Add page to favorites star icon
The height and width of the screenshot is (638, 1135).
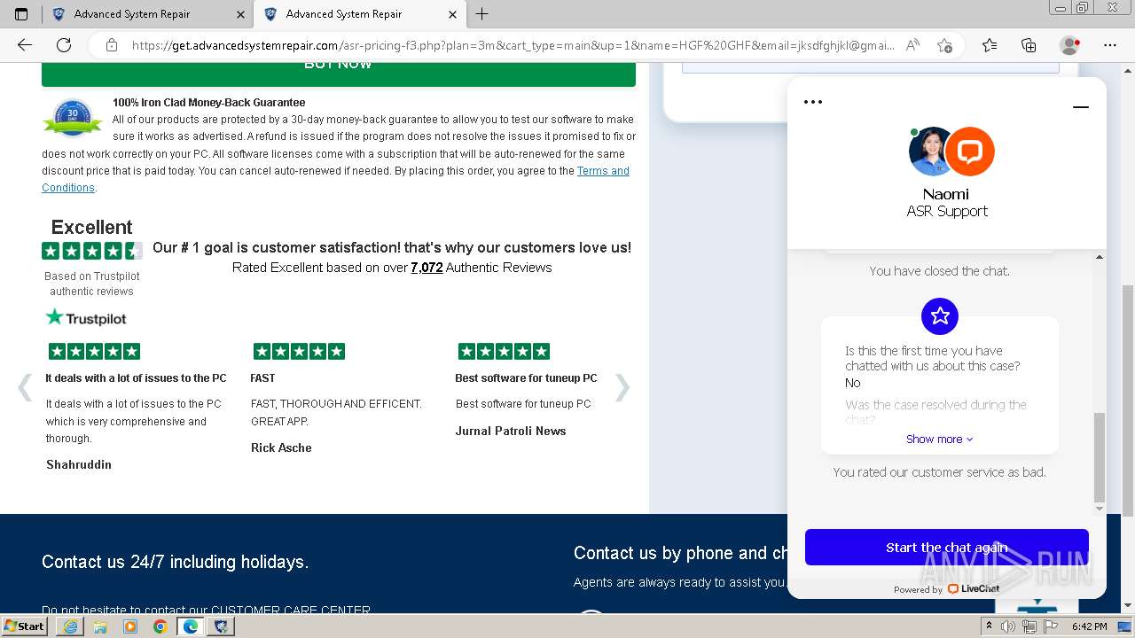944,45
